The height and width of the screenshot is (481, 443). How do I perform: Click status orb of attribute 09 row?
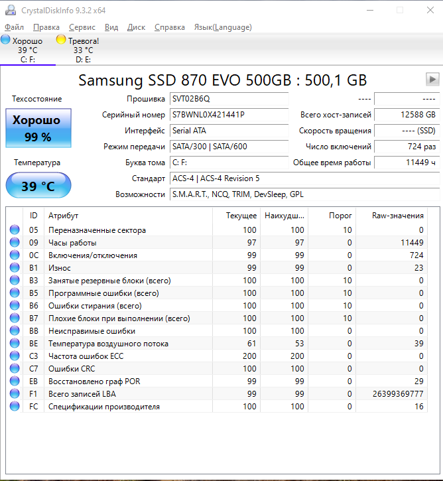tap(15, 242)
